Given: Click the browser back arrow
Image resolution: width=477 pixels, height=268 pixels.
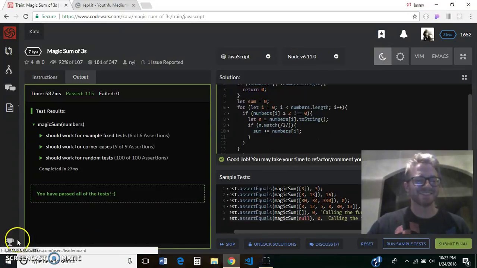Looking at the screenshot, I should click(x=6, y=16).
